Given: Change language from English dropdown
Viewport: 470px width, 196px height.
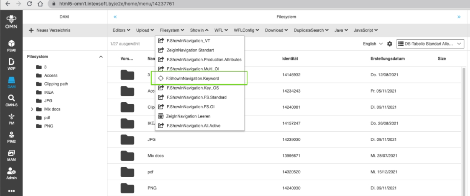Looking at the screenshot, I should 373,44.
